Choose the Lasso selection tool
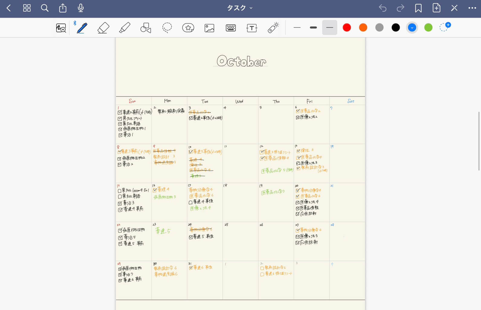 point(167,28)
